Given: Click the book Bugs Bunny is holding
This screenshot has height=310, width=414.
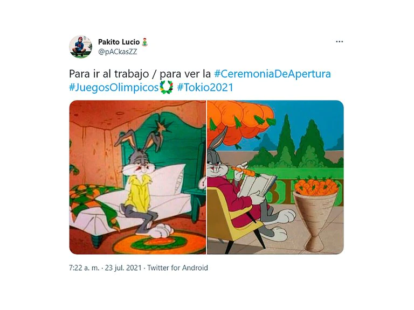Looking at the screenshot, I should 258,186.
